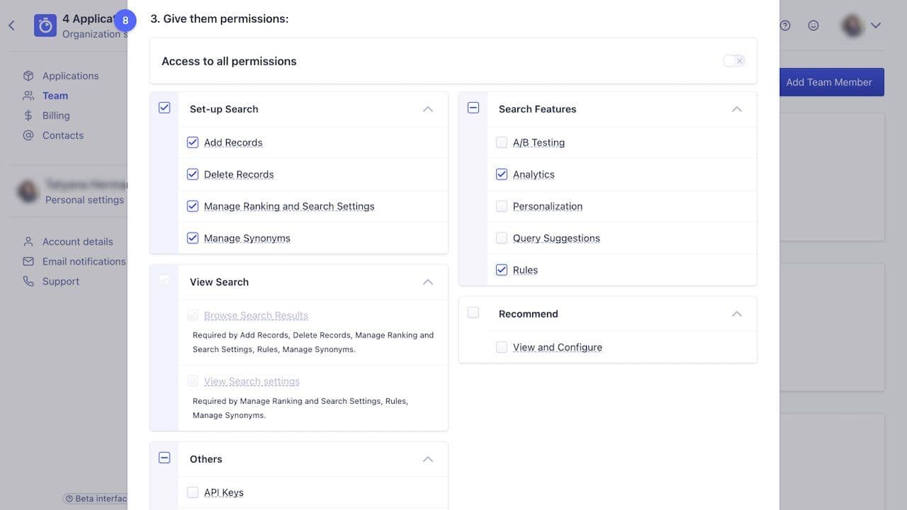Viewport: 907px width, 510px height.
Task: Enable Query Suggestions permission
Action: (x=502, y=238)
